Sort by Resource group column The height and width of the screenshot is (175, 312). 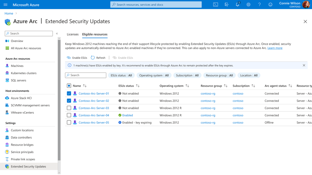[225, 86]
